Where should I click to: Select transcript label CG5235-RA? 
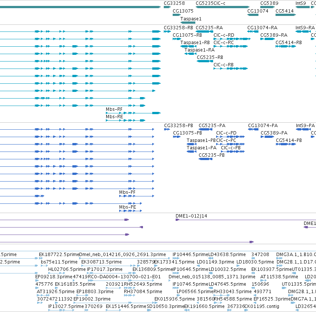pyautogui.click(x=209, y=28)
